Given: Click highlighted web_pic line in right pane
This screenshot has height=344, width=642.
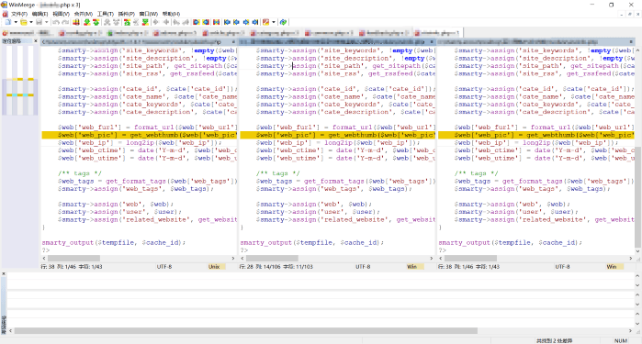Looking at the screenshot, I should [536, 135].
